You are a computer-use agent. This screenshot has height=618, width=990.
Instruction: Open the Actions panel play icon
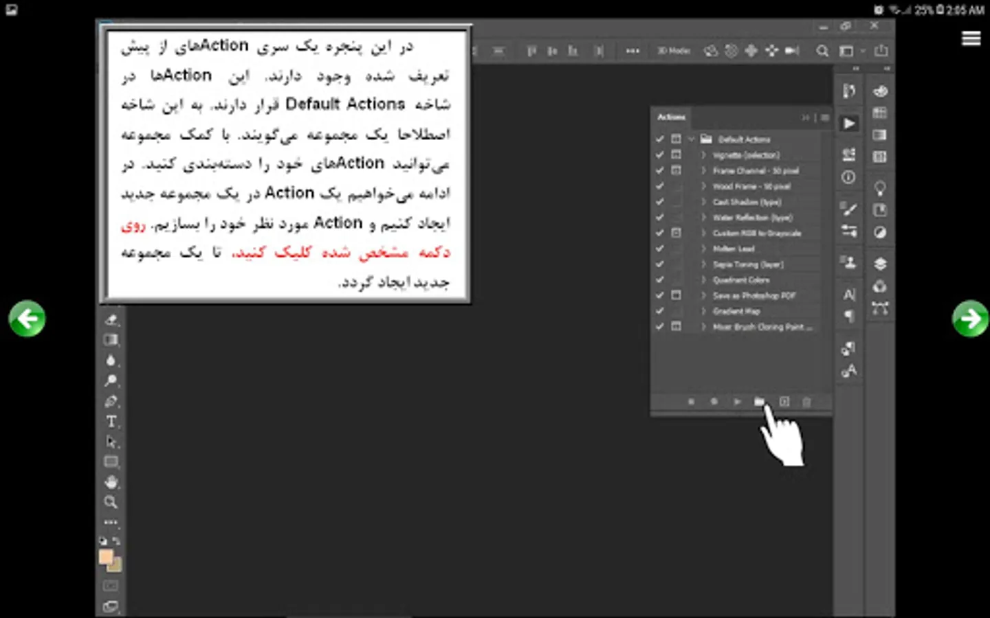pos(849,124)
